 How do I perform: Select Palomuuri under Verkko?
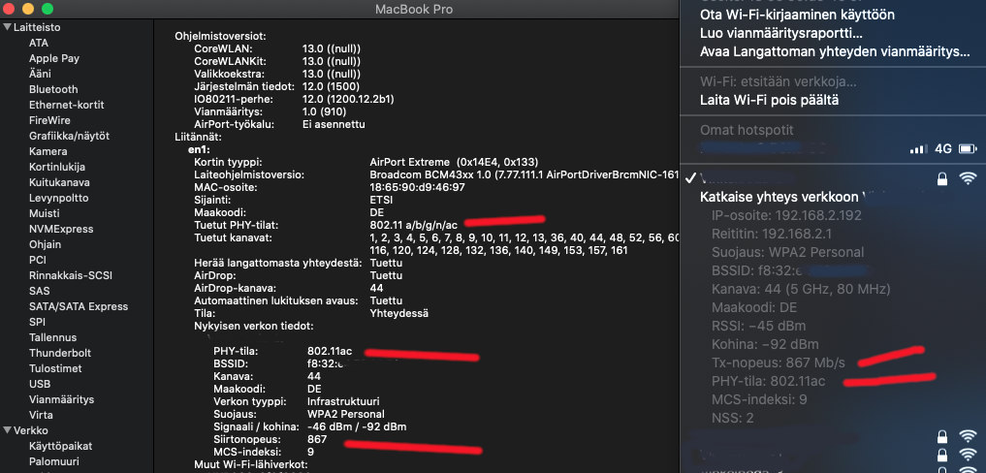54,461
